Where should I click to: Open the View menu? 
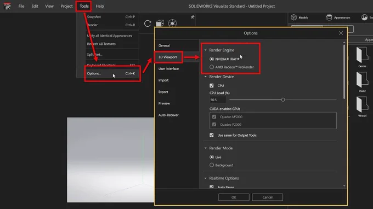pyautogui.click(x=49, y=6)
